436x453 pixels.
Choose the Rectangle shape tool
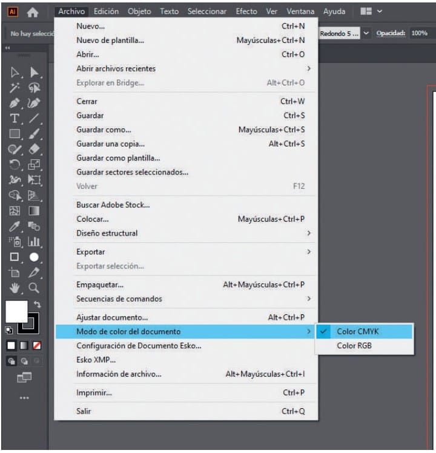tap(15, 134)
